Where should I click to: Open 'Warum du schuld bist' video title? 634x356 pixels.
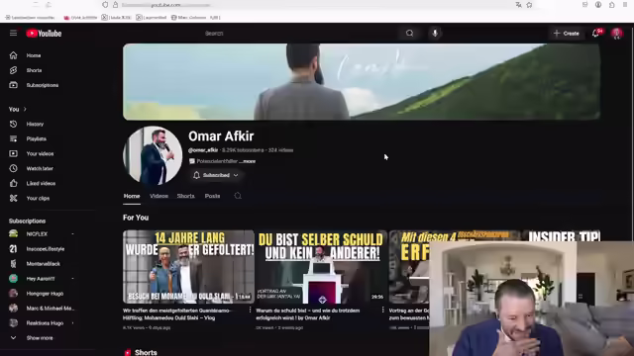click(x=308, y=314)
